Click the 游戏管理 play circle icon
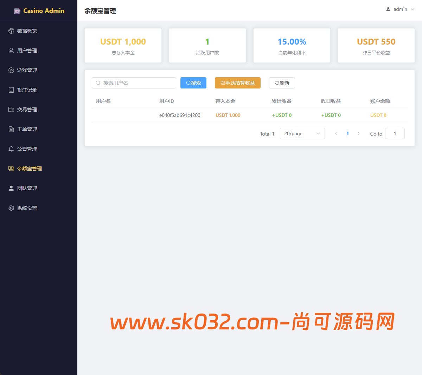The width and height of the screenshot is (422, 375). pos(11,70)
